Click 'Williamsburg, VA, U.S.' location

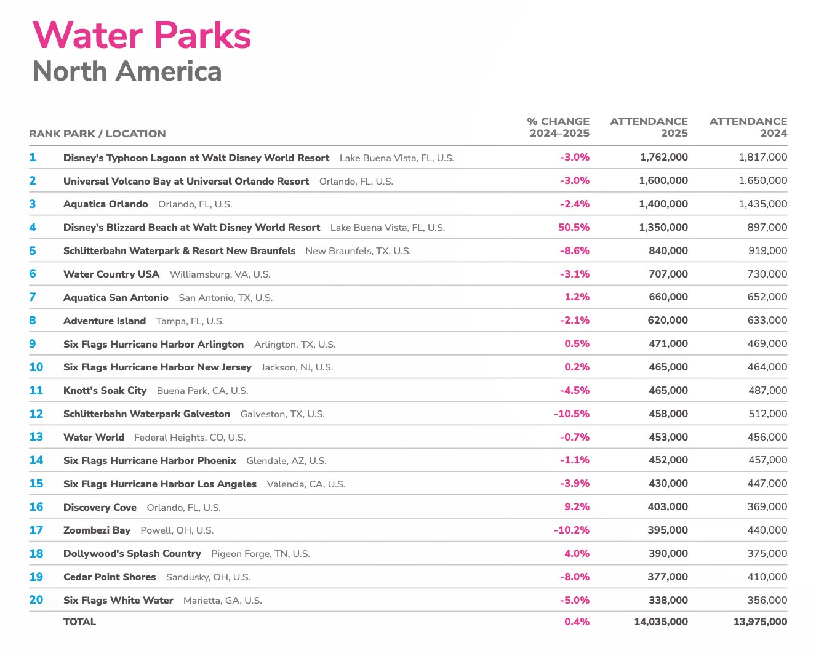(220, 274)
